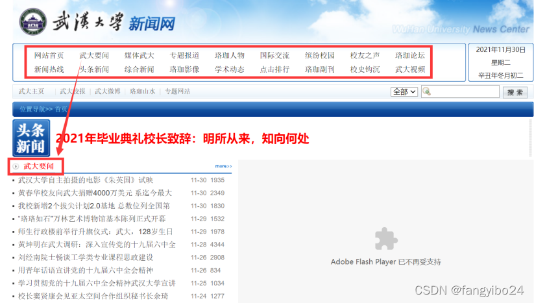Click the 武大校报 link

pyautogui.click(x=73, y=91)
